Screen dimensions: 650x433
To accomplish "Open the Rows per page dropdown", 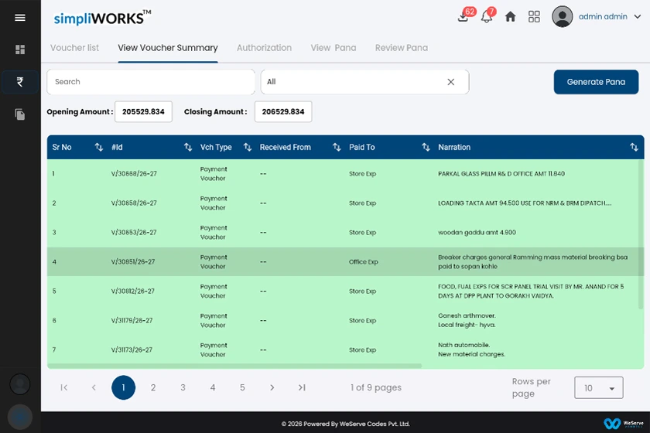I will [x=599, y=388].
